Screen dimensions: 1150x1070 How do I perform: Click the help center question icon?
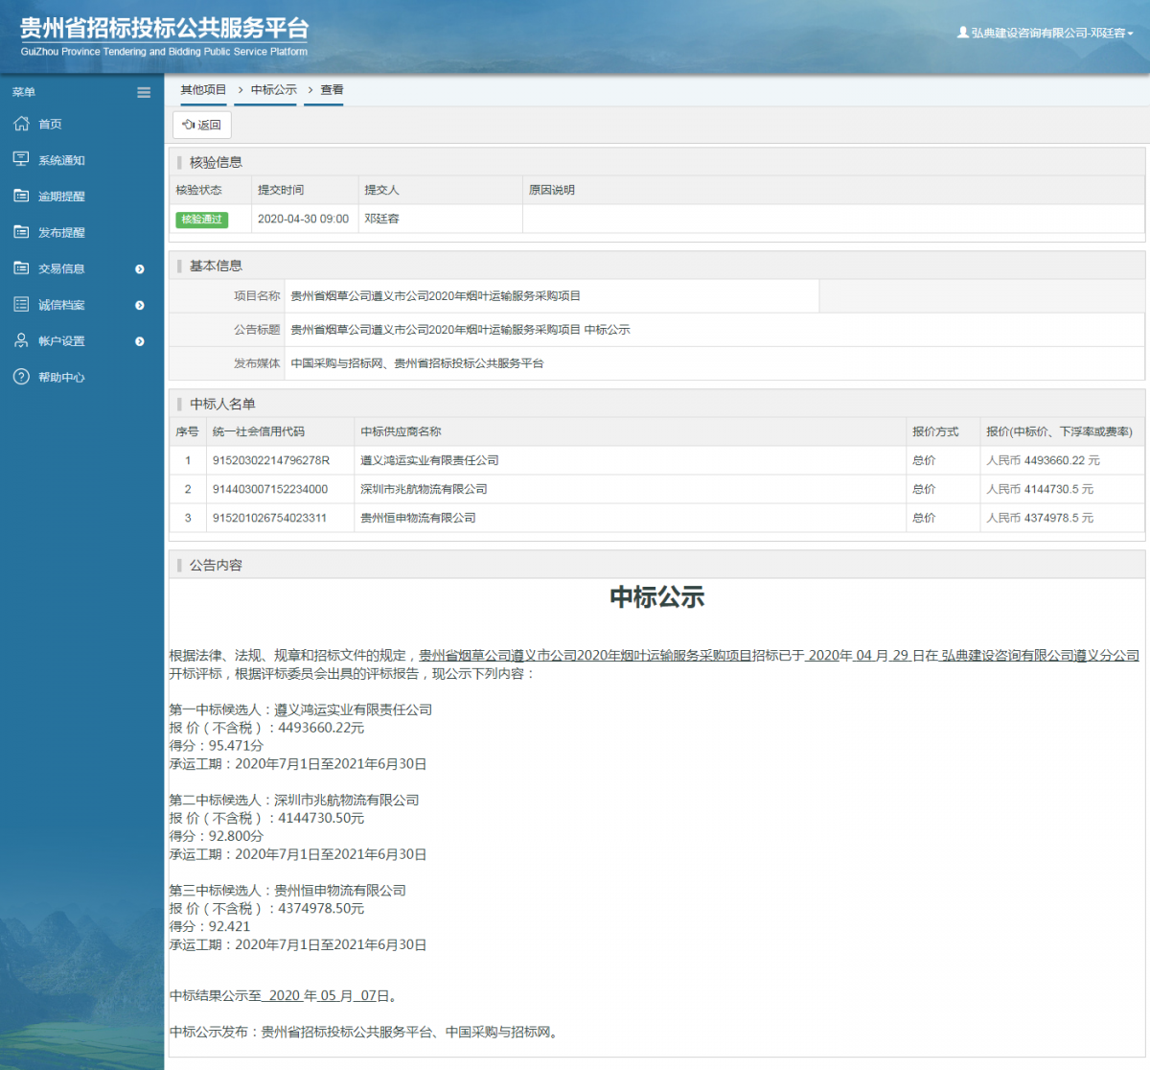21,377
